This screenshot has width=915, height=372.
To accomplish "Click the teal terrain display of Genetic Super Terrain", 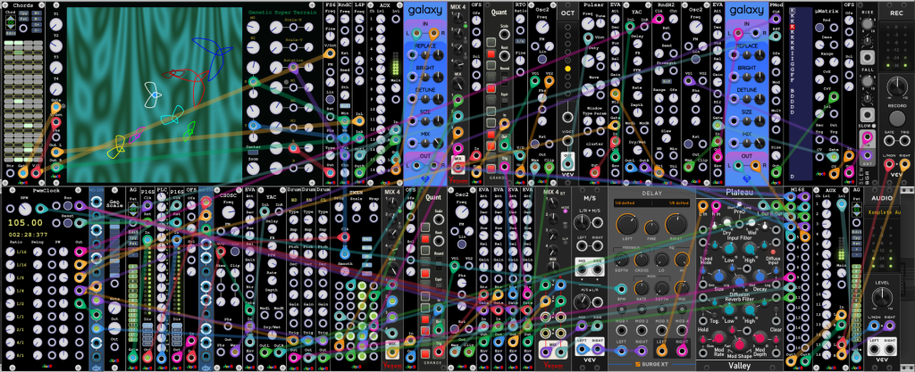I will [154, 95].
